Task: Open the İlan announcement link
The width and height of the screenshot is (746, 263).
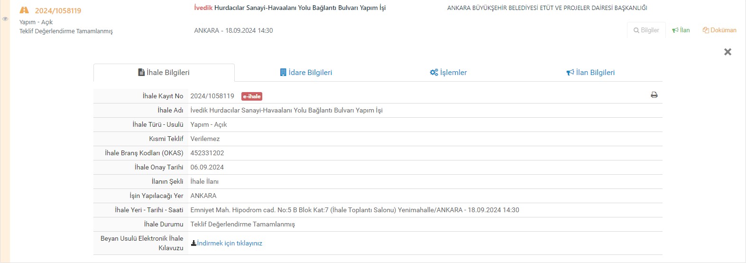Action: [681, 30]
